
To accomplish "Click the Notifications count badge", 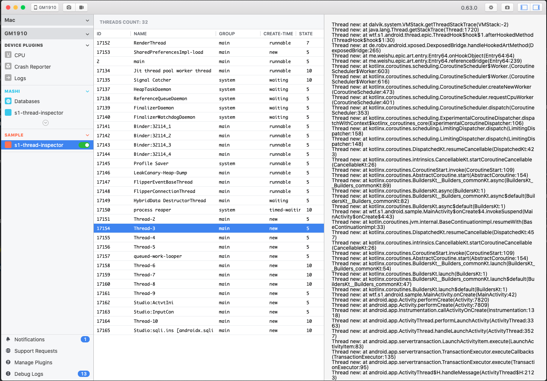I will [x=85, y=339].
